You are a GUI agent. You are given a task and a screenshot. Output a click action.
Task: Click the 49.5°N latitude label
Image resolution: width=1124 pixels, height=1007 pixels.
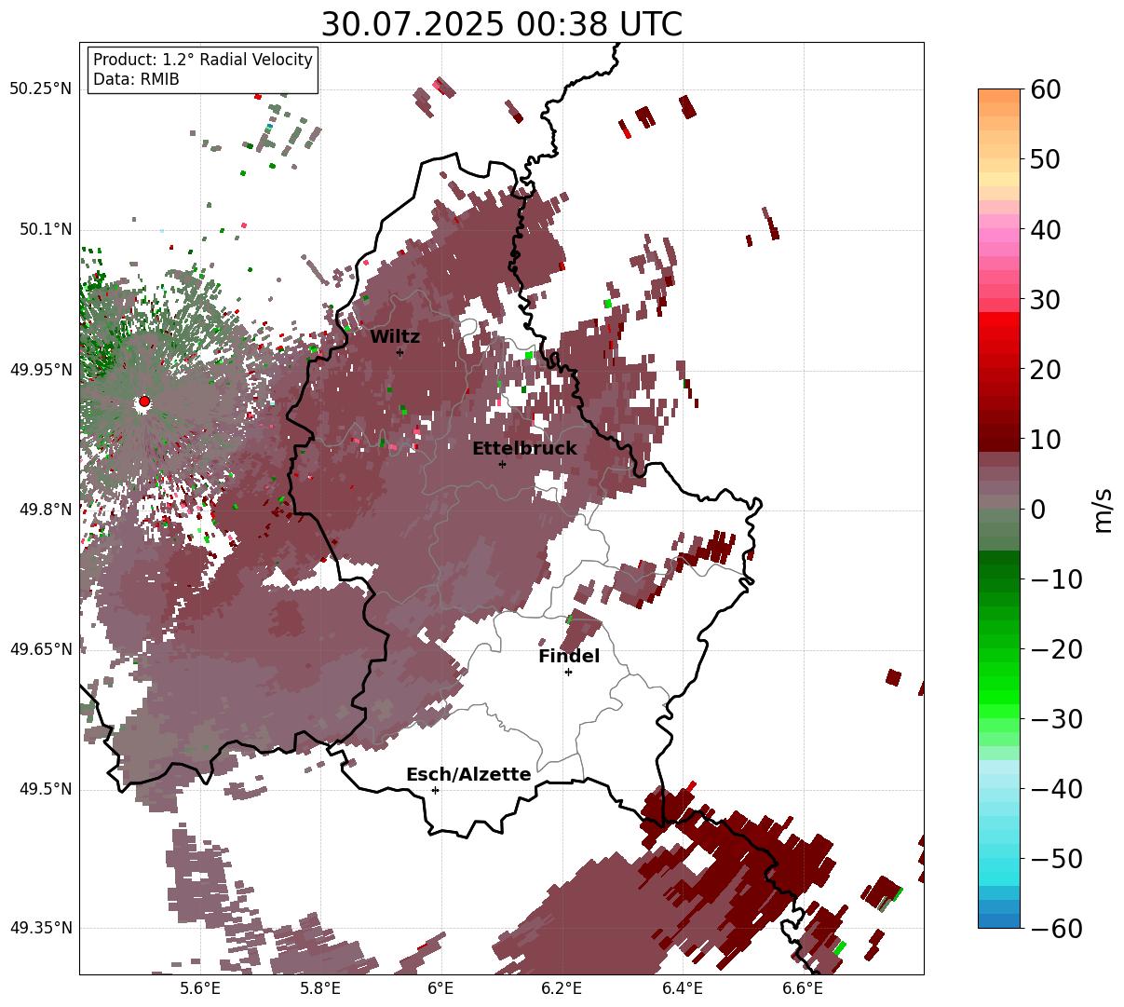[x=45, y=789]
